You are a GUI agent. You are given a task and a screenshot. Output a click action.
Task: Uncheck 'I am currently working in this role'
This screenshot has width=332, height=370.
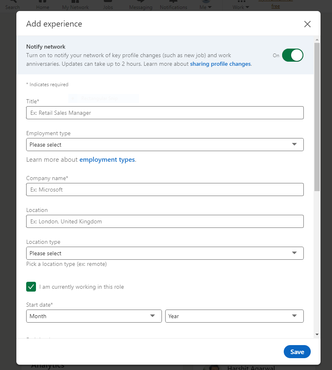point(31,287)
